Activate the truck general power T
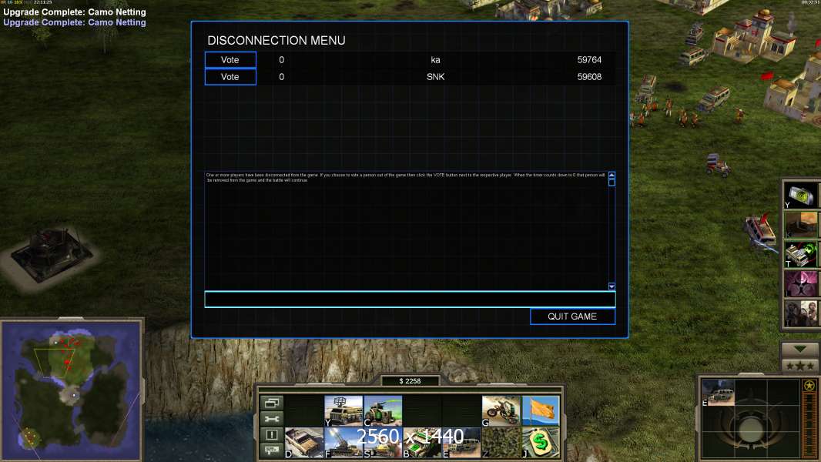Image resolution: width=821 pixels, height=462 pixels. point(801,254)
